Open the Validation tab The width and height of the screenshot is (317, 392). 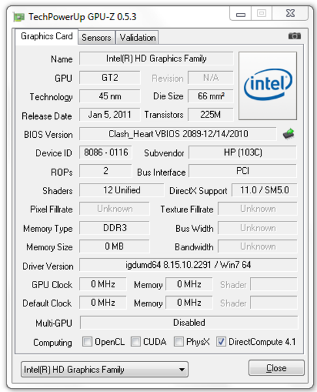pos(138,37)
